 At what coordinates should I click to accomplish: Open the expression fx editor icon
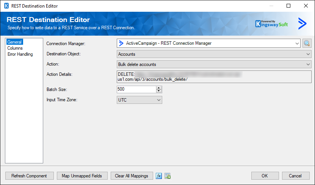(159, 176)
